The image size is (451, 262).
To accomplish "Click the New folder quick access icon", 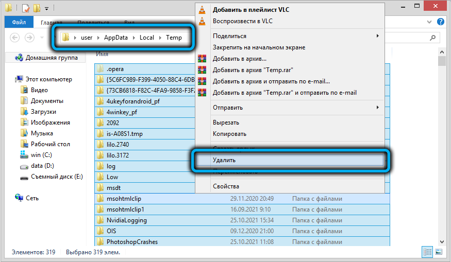I will coord(36,8).
